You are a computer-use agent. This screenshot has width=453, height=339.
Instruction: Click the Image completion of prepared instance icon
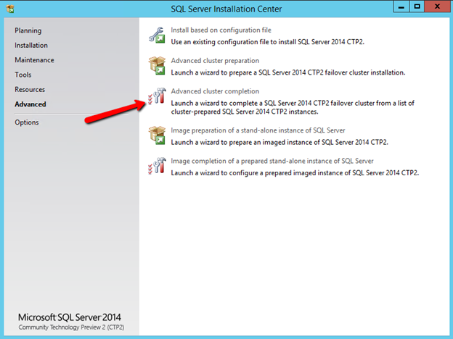tap(157, 166)
